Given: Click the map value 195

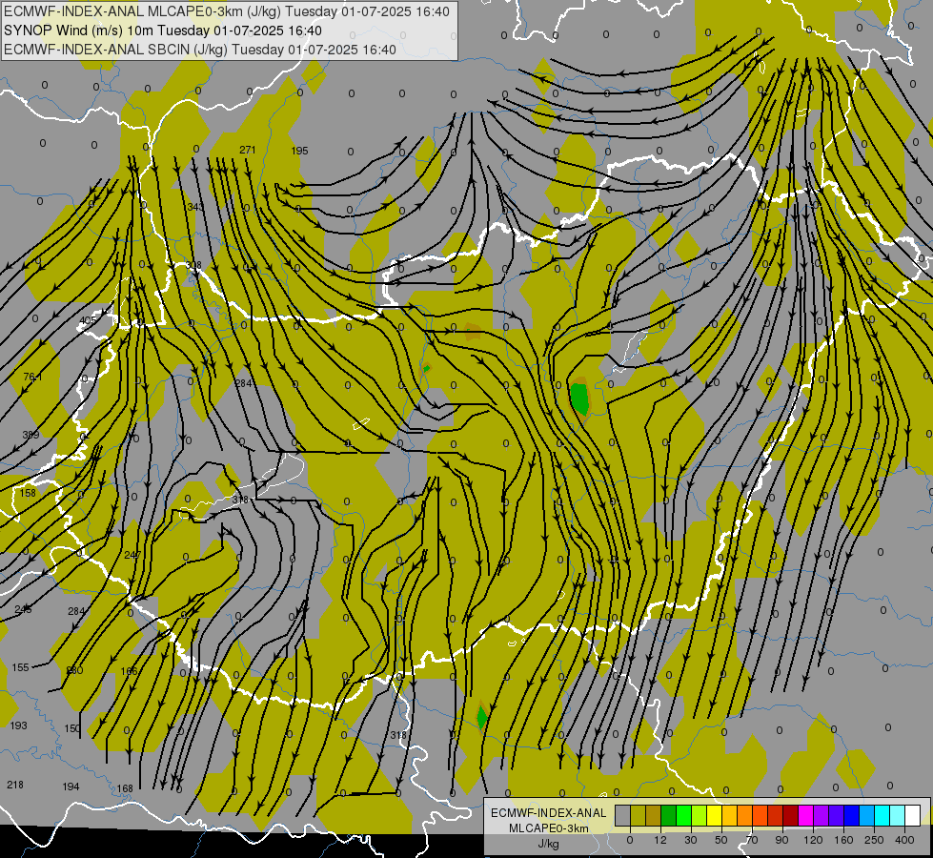Looking at the screenshot, I should coord(300,151).
